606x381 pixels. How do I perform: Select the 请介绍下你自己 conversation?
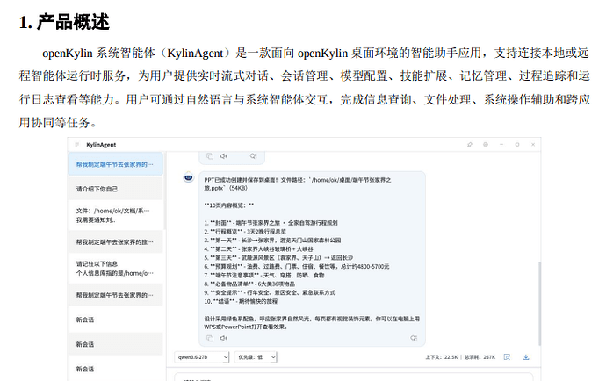pyautogui.click(x=115, y=189)
